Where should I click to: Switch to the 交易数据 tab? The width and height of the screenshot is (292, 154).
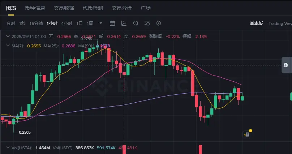click(64, 8)
